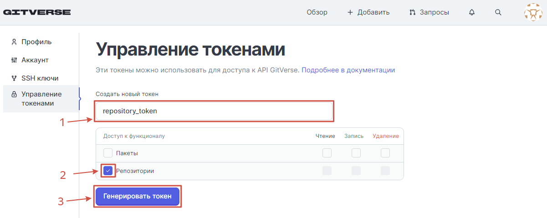
Task: Enable the Пакеты access checkbox
Action: tap(108, 153)
